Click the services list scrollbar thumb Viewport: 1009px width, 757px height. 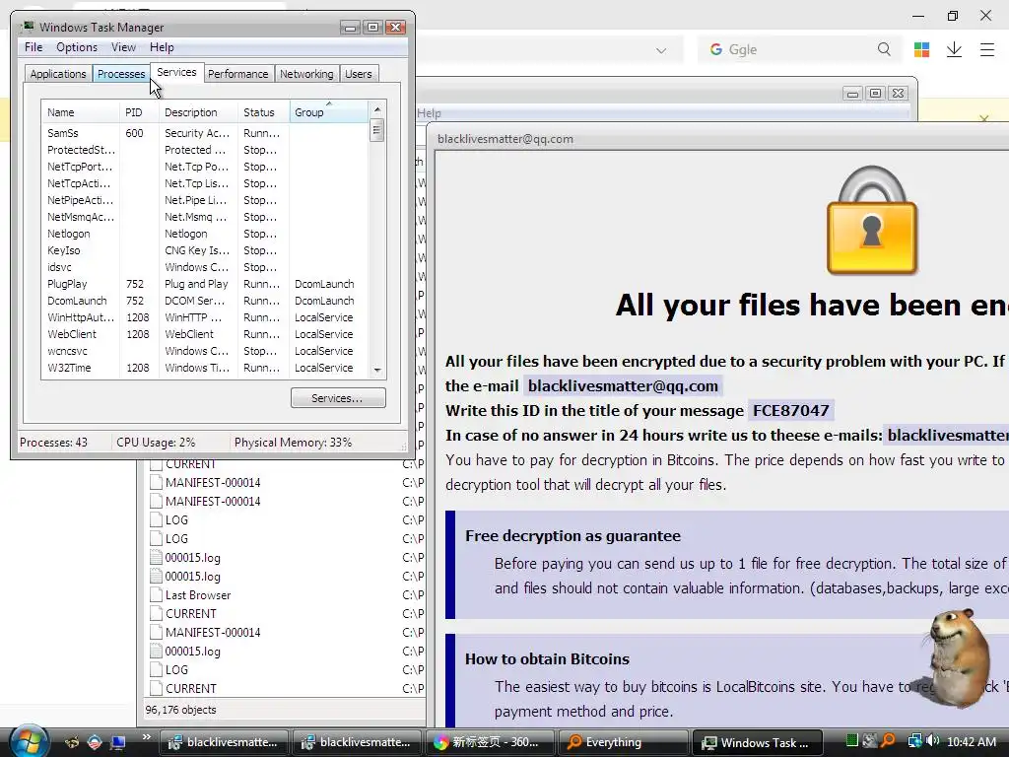(x=377, y=129)
